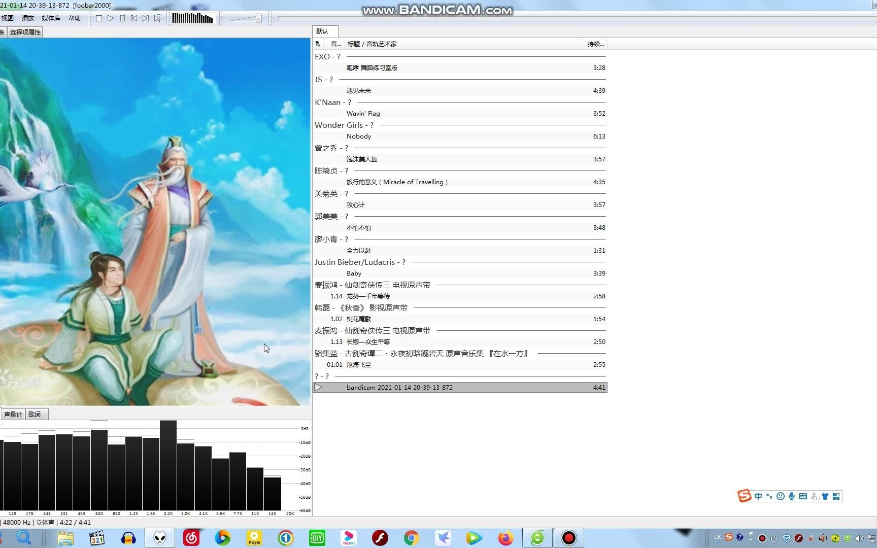Open NetEase Cloud Music red taskbar icon
The height and width of the screenshot is (548, 877).
(191, 538)
